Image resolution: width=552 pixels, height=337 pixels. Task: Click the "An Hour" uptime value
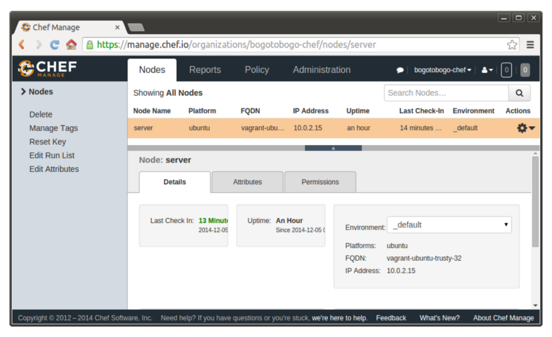[289, 221]
